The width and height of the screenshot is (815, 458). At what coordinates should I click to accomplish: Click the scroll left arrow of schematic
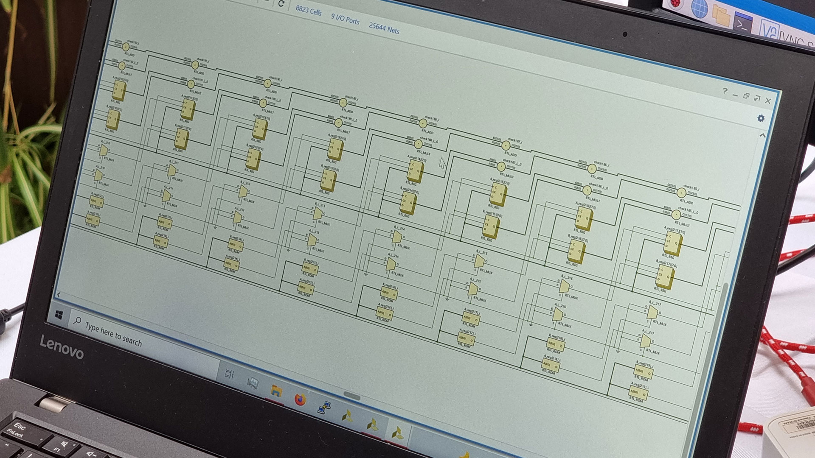point(59,295)
